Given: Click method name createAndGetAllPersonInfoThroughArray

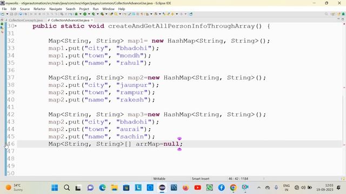Looking at the screenshot, I should (x=182, y=26).
